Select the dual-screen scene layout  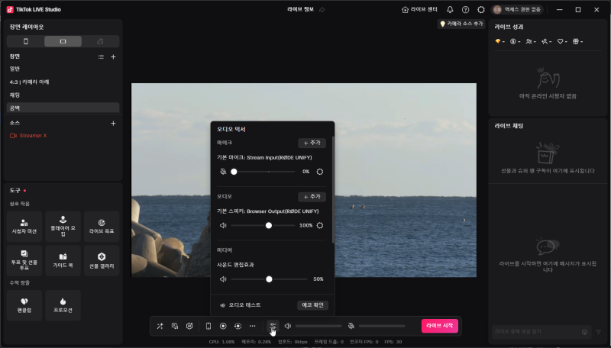click(100, 41)
